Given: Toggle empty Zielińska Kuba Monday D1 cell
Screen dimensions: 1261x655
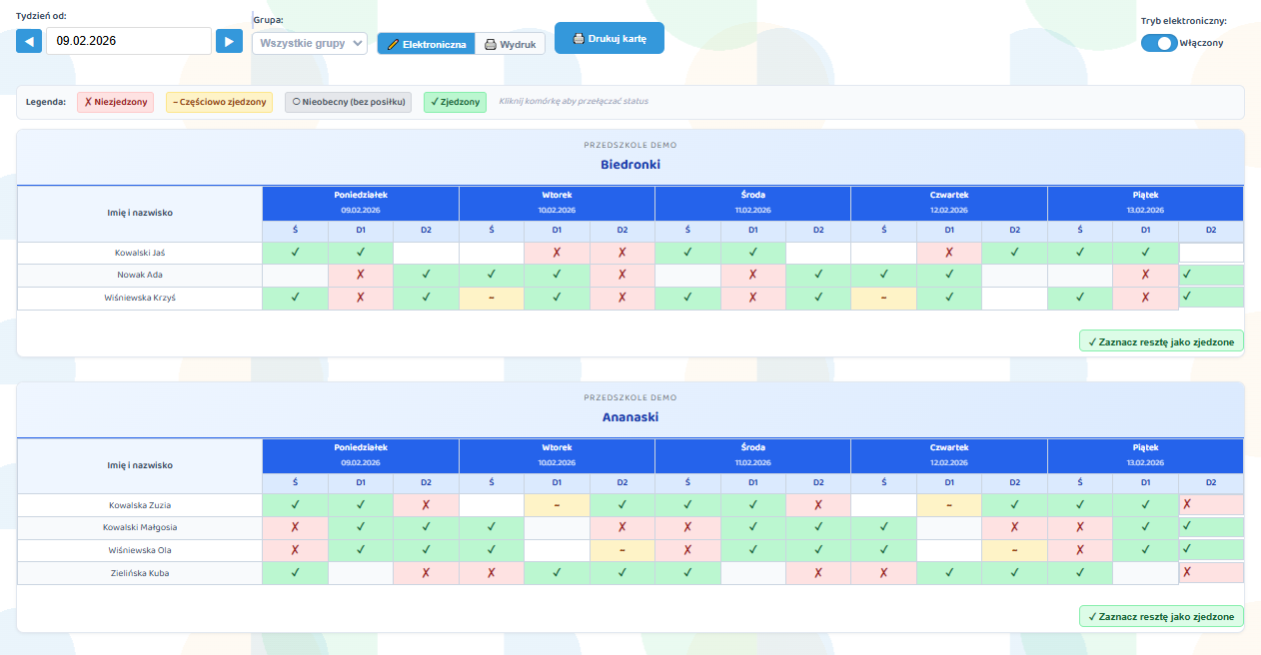Looking at the screenshot, I should coord(360,573).
